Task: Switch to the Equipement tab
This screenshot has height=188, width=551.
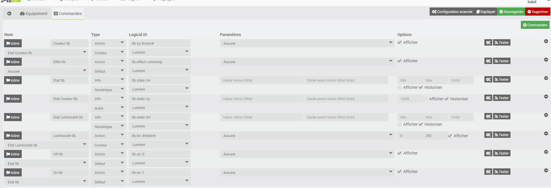Action: pos(34,14)
